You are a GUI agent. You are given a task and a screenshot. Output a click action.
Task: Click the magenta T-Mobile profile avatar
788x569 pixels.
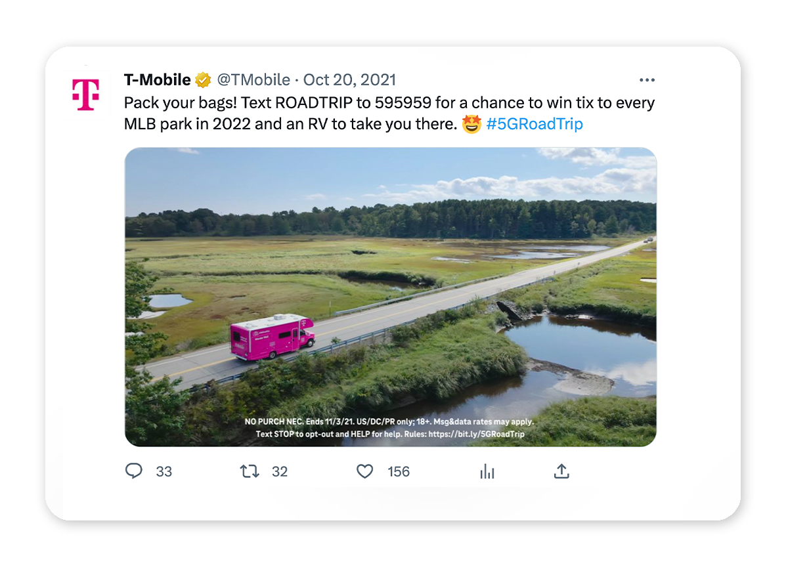86,95
